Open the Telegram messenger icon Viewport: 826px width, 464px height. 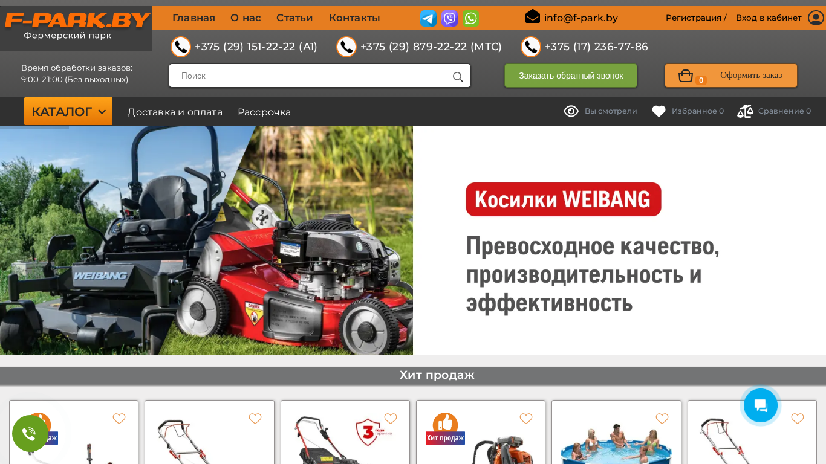428,18
